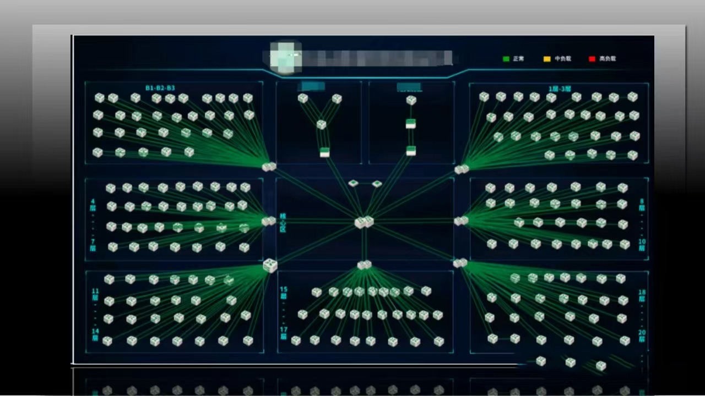Image resolution: width=705 pixels, height=396 pixels.
Task: Select the Y-junction node in top-left center panel
Action: 321,124
